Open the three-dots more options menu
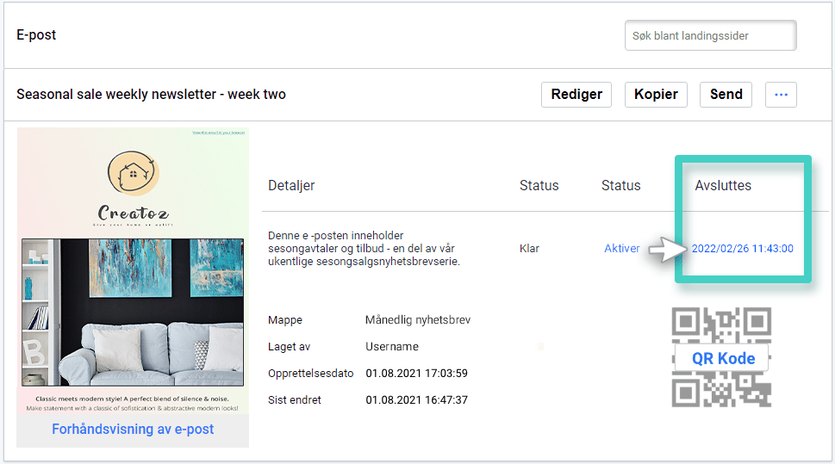This screenshot has width=835, height=464. coord(781,95)
